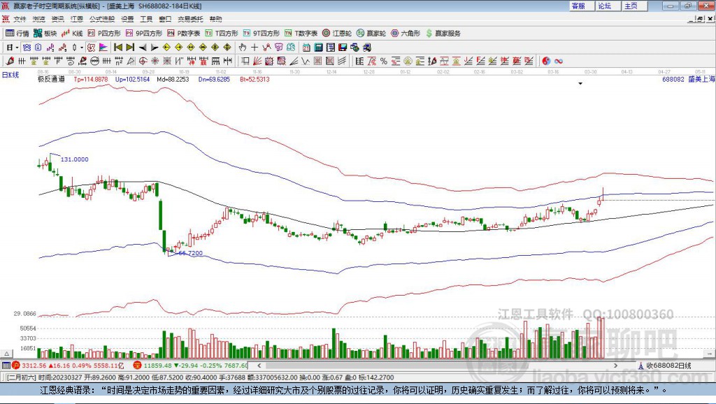Expand the candlestick style dropdown arrow

coord(82,48)
